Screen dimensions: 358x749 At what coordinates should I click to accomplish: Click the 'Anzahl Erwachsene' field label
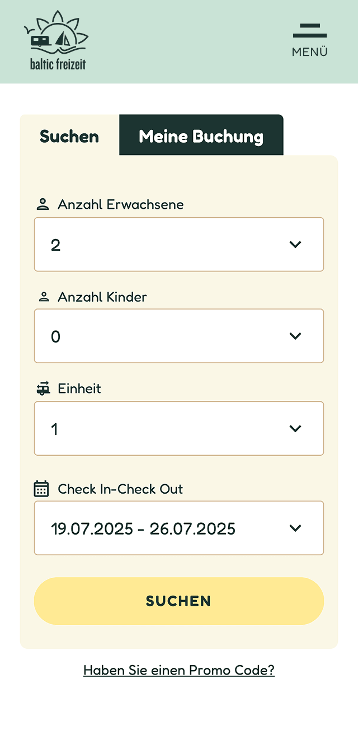[121, 204]
